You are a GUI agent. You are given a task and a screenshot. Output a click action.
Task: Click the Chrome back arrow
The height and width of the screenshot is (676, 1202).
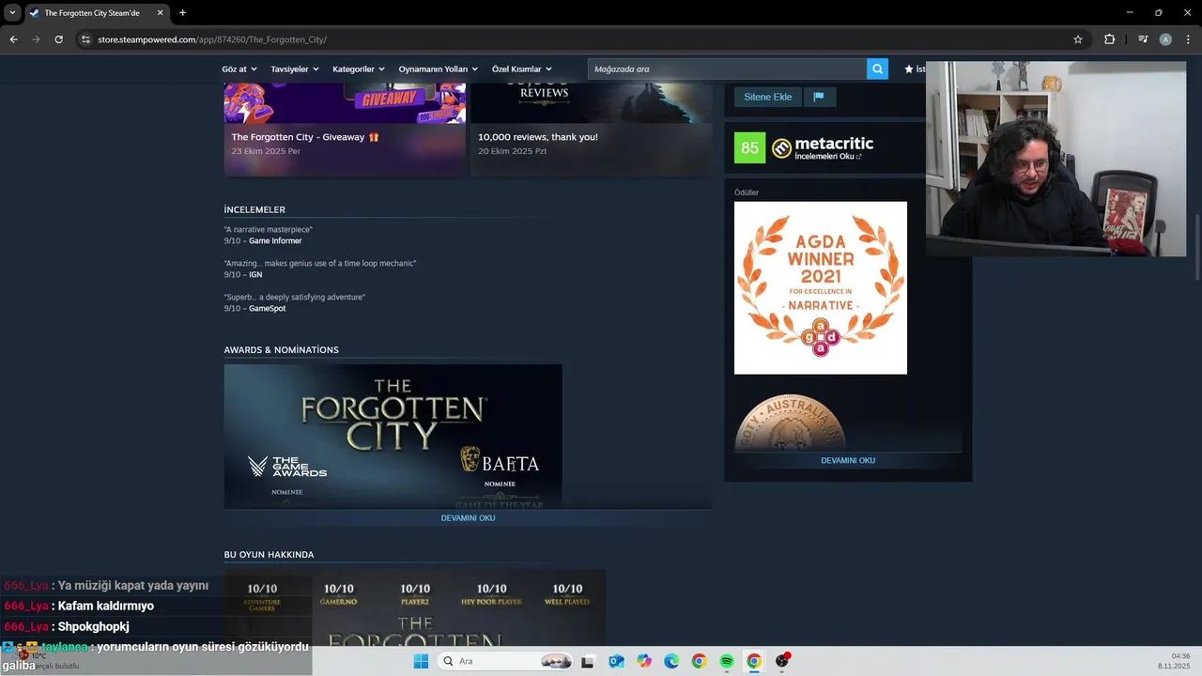click(x=14, y=39)
